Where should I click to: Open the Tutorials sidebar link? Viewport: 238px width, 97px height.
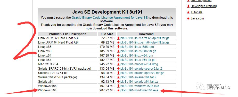click(196, 12)
